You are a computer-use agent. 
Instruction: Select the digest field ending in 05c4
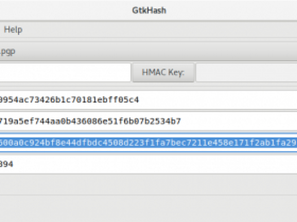point(148,100)
